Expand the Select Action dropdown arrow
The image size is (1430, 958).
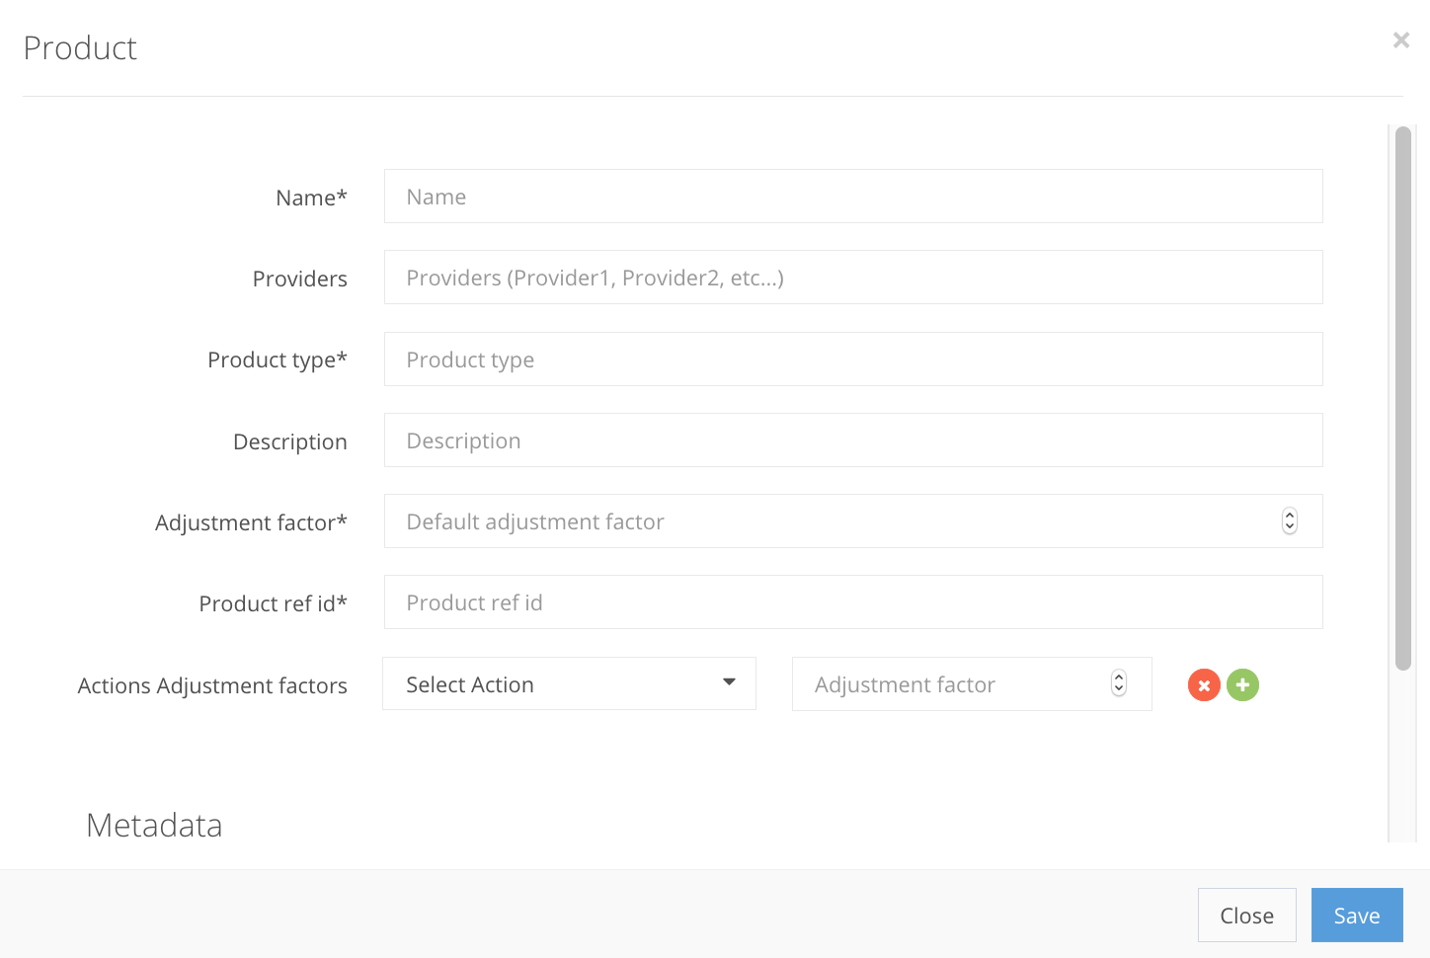[728, 681]
